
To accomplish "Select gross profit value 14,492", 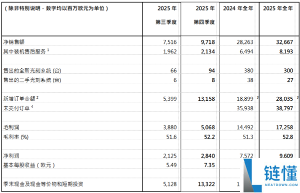I will click(245, 127).
